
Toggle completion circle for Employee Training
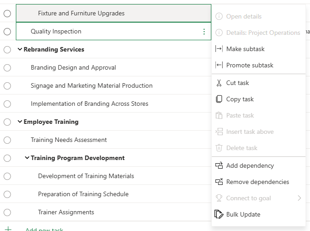(7, 122)
